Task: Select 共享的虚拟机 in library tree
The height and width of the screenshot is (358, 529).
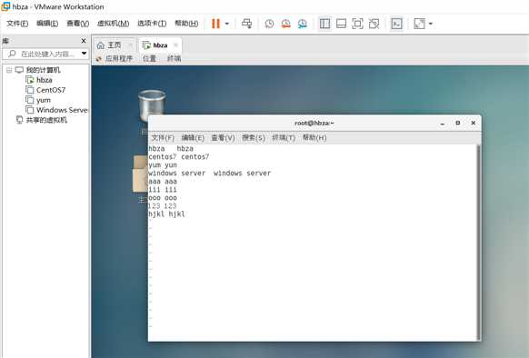Action: click(46, 120)
